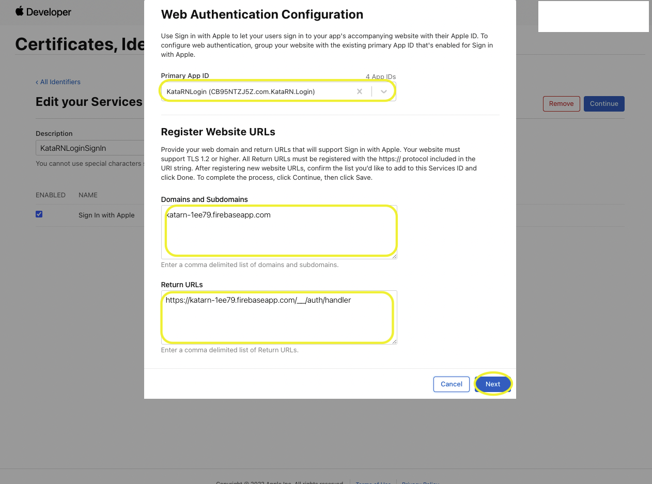The width and height of the screenshot is (652, 484).
Task: Click the domains comma-delimited list hint
Action: click(x=250, y=264)
